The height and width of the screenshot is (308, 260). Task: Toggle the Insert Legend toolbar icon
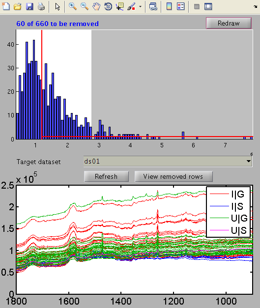[180, 6]
